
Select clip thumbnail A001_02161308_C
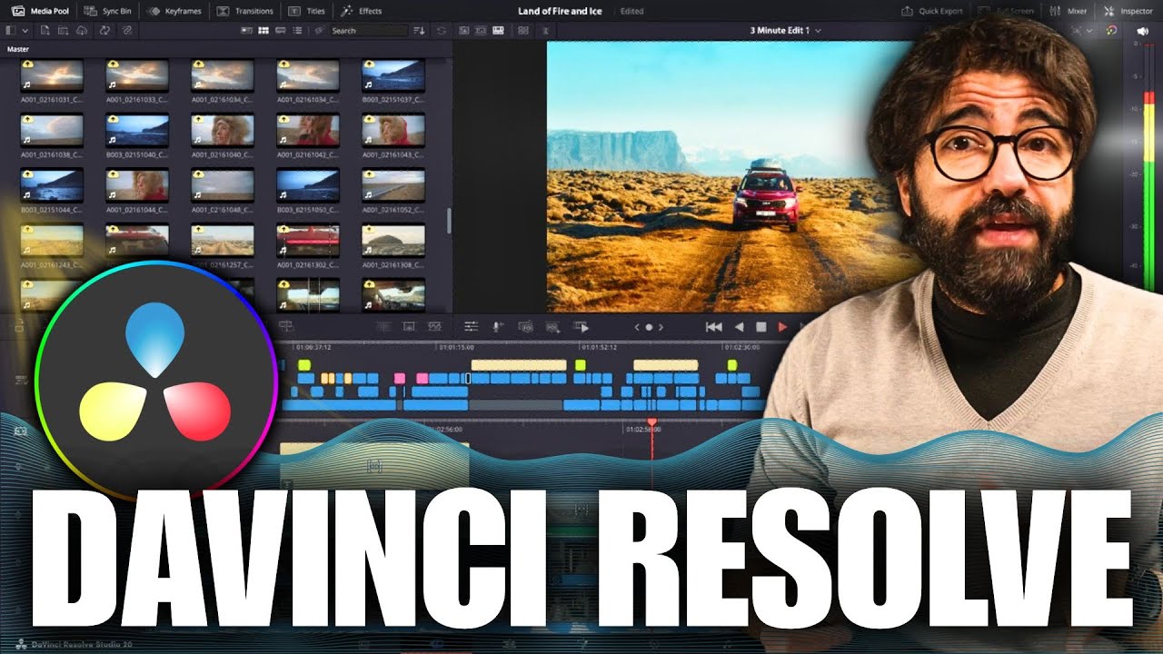pos(393,241)
